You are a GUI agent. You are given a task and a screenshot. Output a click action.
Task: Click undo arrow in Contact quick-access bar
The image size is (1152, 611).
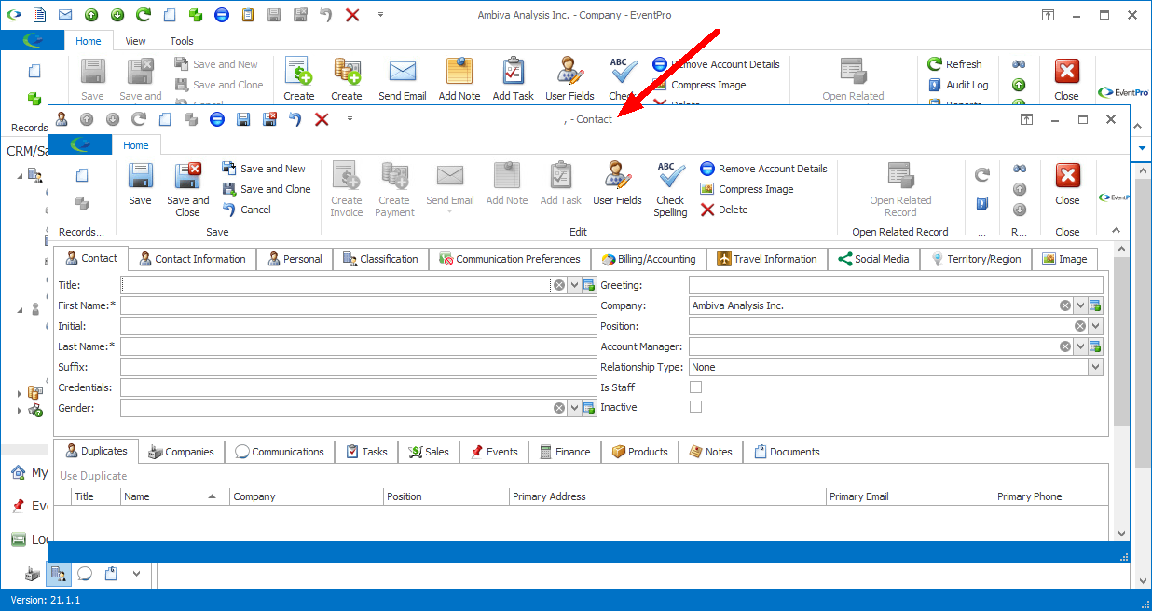[295, 119]
